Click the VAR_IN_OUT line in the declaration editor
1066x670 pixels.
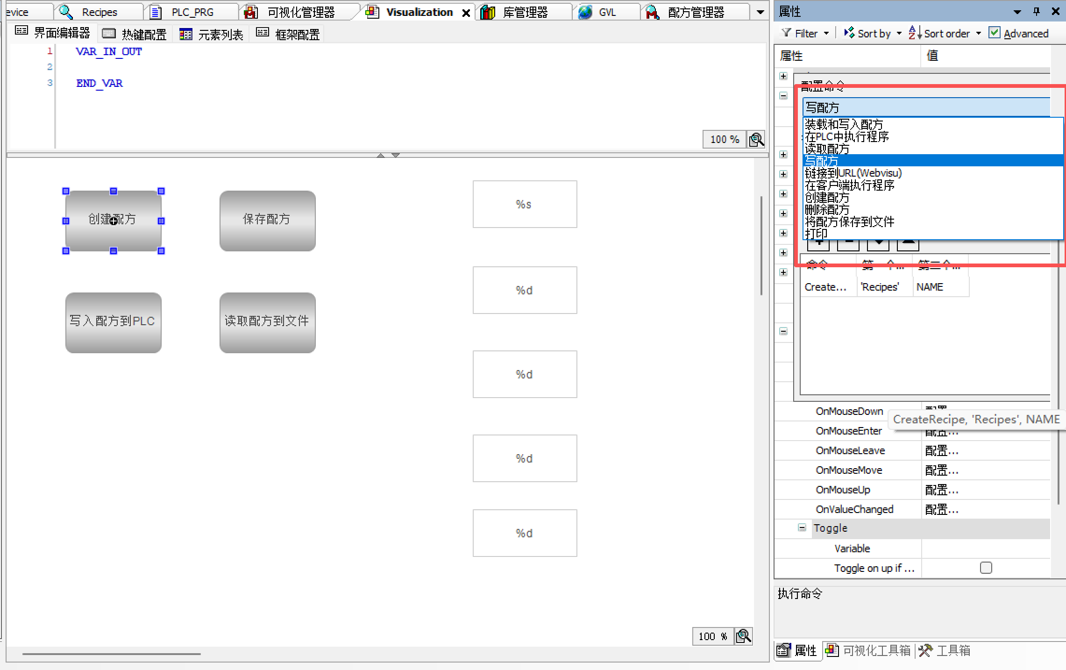pyautogui.click(x=109, y=51)
